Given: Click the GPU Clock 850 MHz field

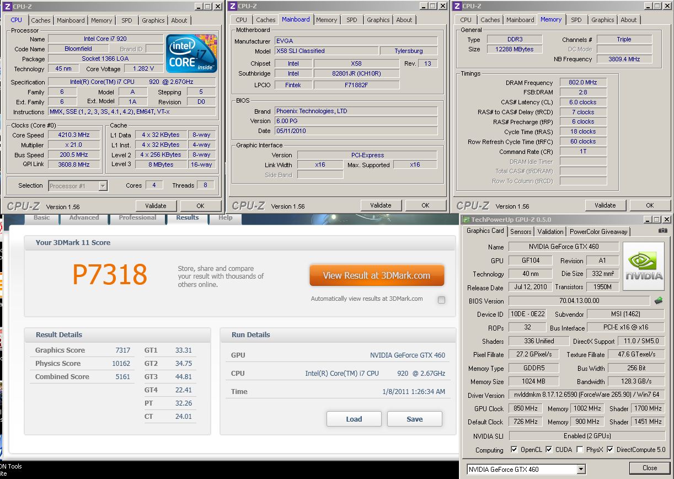Looking at the screenshot, I should pos(525,408).
